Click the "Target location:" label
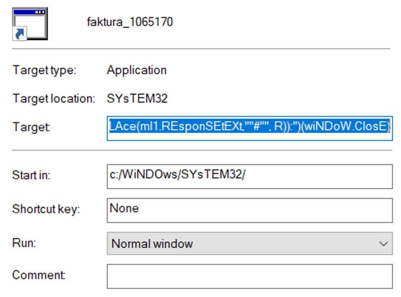The image size is (401, 297). 53,98
